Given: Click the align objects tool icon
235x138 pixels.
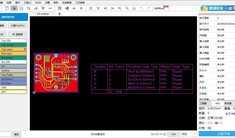Looking at the screenshot, I should [43, 8].
